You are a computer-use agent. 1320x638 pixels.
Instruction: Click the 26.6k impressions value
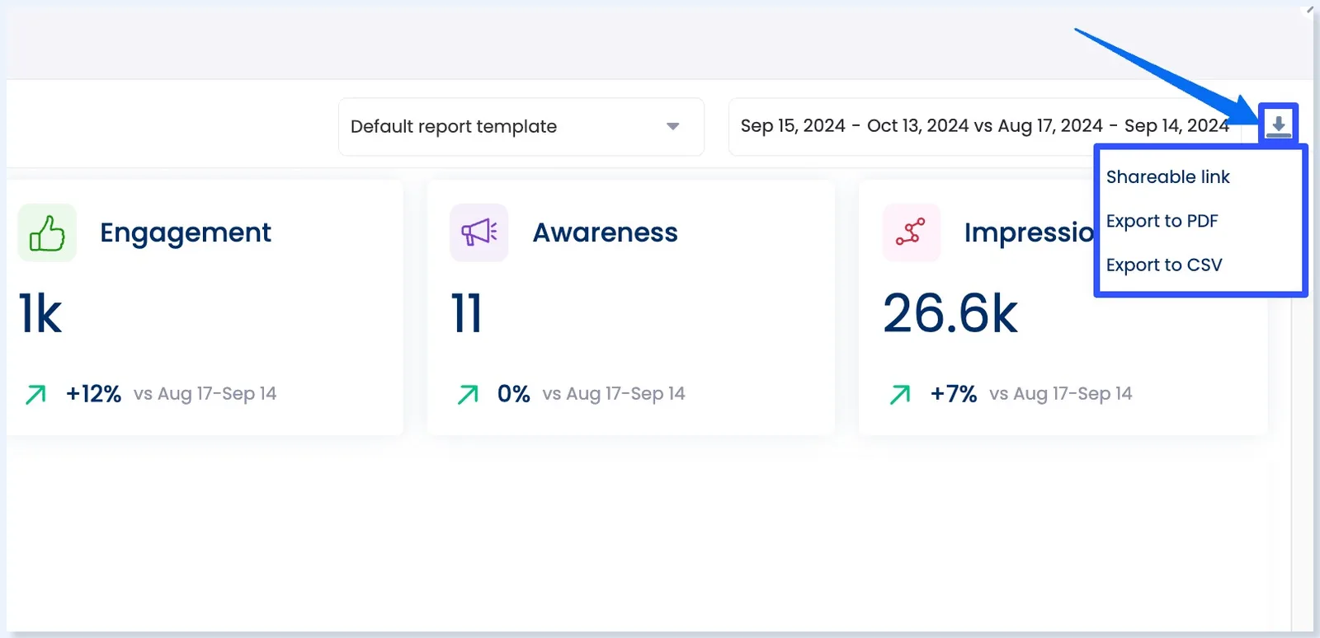tap(950, 314)
